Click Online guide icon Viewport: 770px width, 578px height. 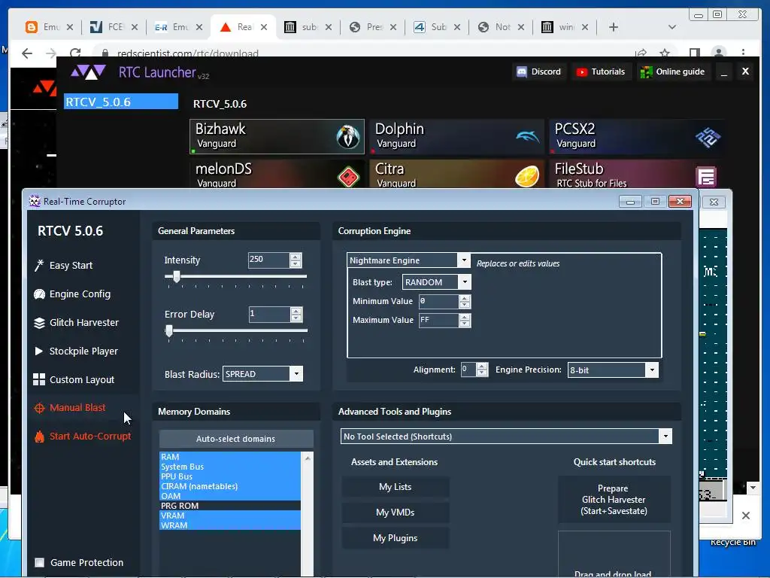tap(646, 72)
